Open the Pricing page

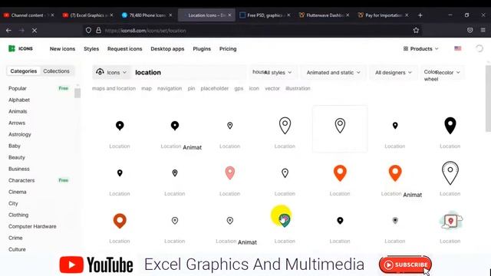[228, 49]
